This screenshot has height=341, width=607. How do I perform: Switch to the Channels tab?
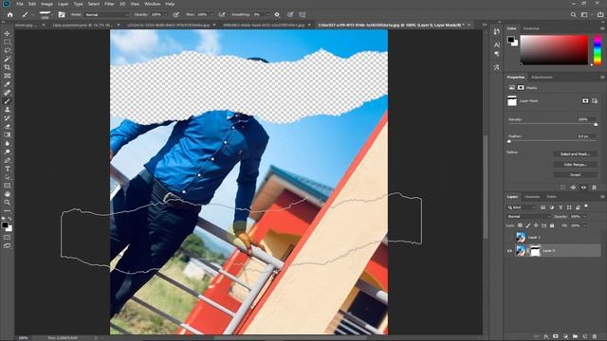(532, 197)
